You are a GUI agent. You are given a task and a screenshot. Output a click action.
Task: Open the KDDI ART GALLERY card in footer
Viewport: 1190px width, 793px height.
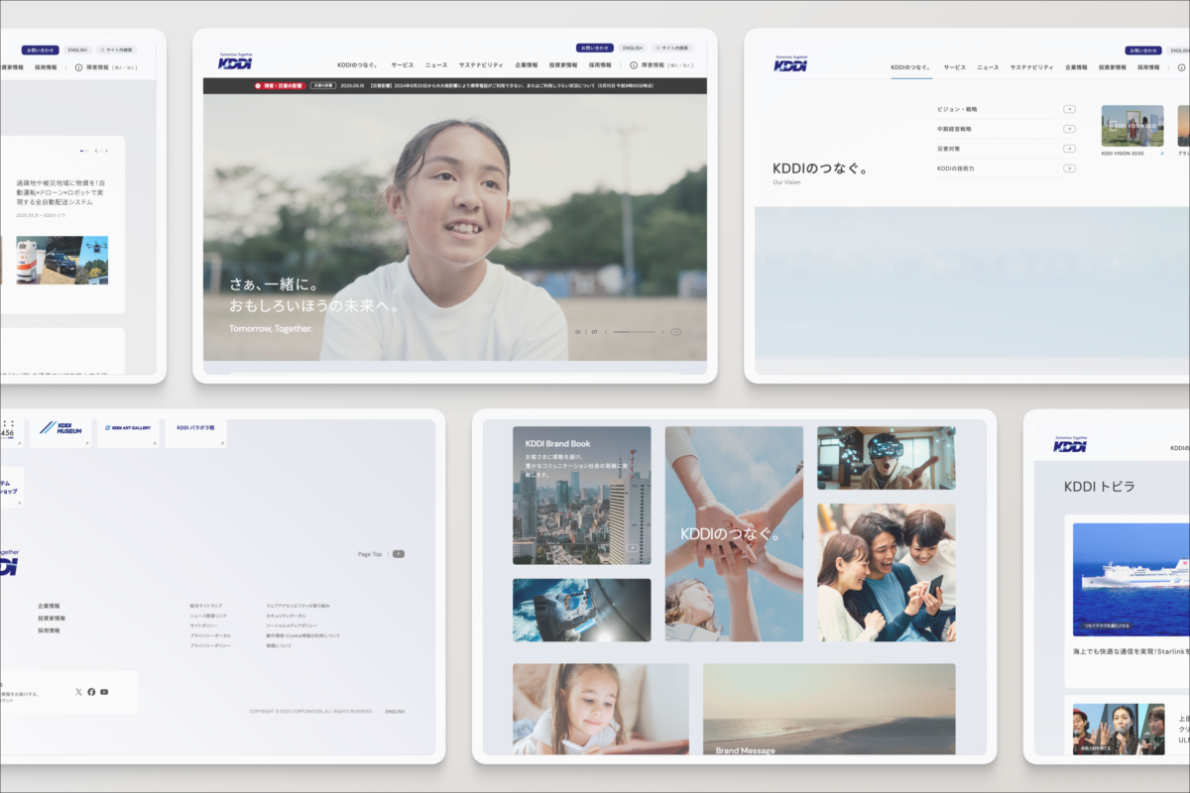tap(128, 432)
